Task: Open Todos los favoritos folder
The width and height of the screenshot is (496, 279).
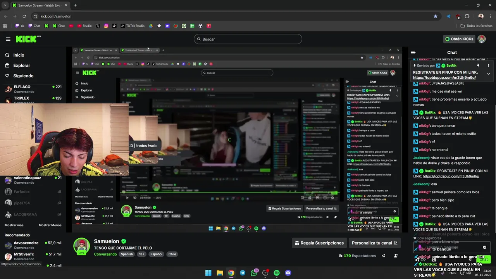Action: (x=476, y=26)
